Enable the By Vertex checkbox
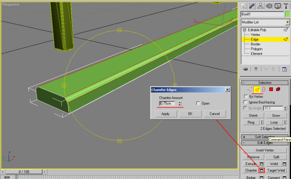291x179 pixels. [x=246, y=96]
